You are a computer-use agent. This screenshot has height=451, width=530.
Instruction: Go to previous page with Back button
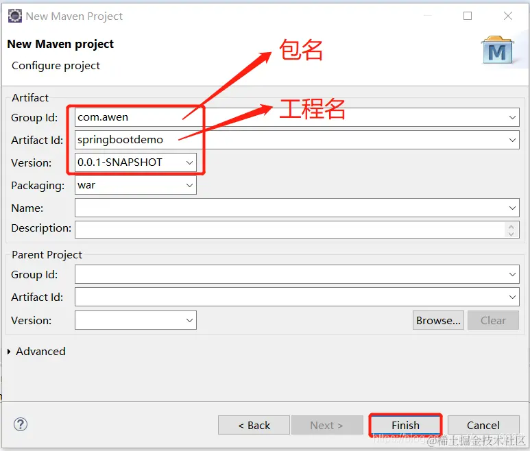254,425
